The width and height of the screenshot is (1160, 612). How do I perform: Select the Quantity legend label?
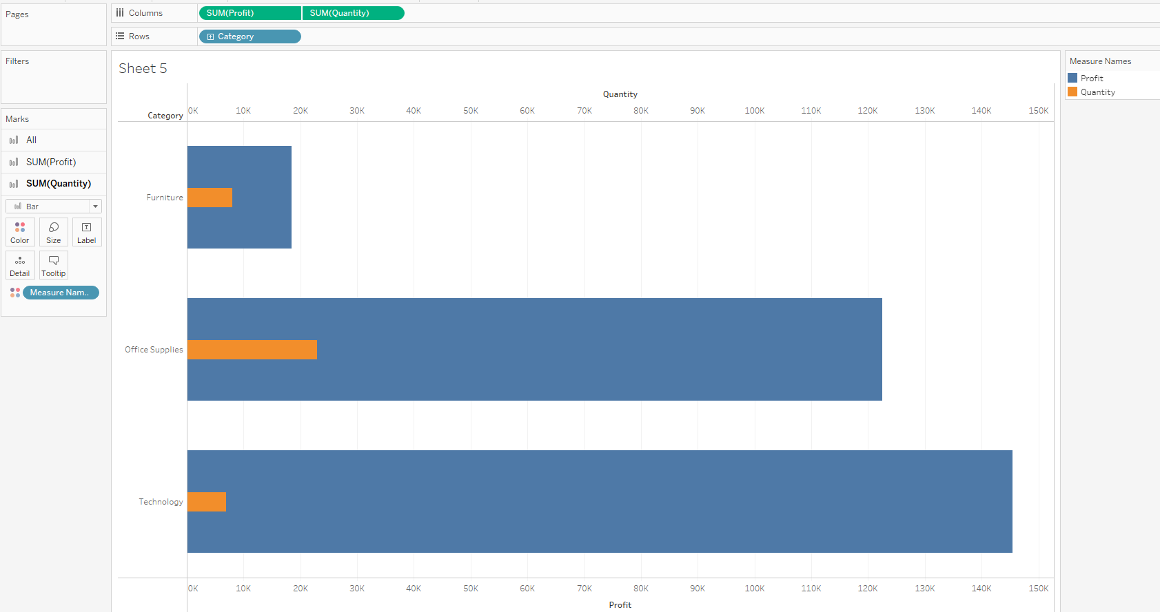click(1098, 92)
